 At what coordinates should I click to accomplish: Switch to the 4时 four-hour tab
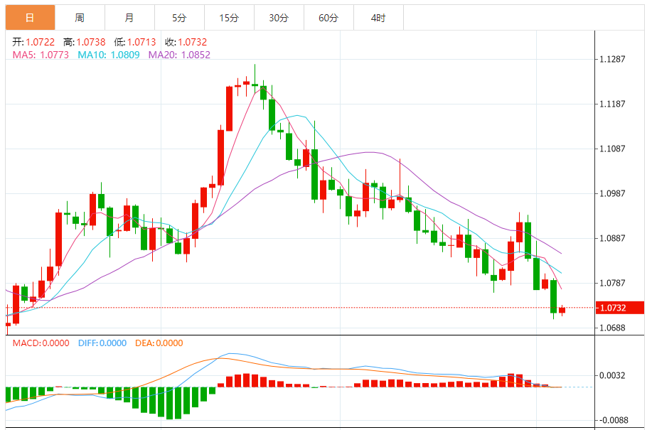coord(378,18)
